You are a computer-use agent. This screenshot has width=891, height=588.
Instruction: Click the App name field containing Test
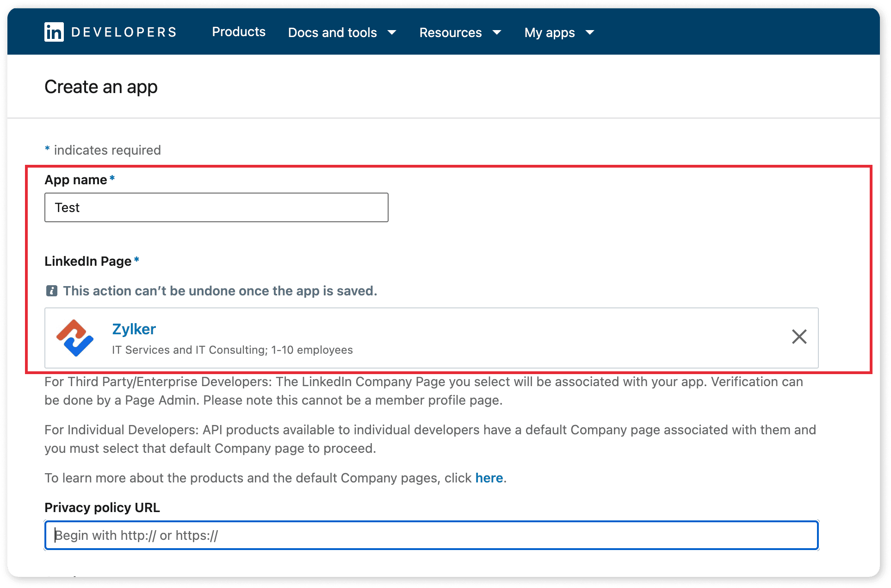tap(216, 207)
